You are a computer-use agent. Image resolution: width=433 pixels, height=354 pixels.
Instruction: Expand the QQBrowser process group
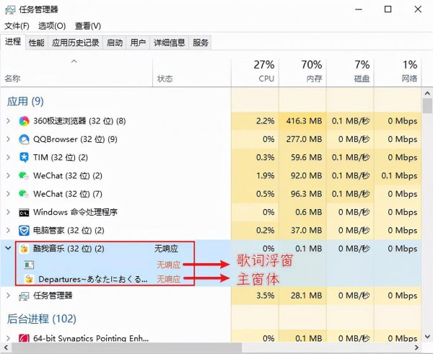point(8,139)
